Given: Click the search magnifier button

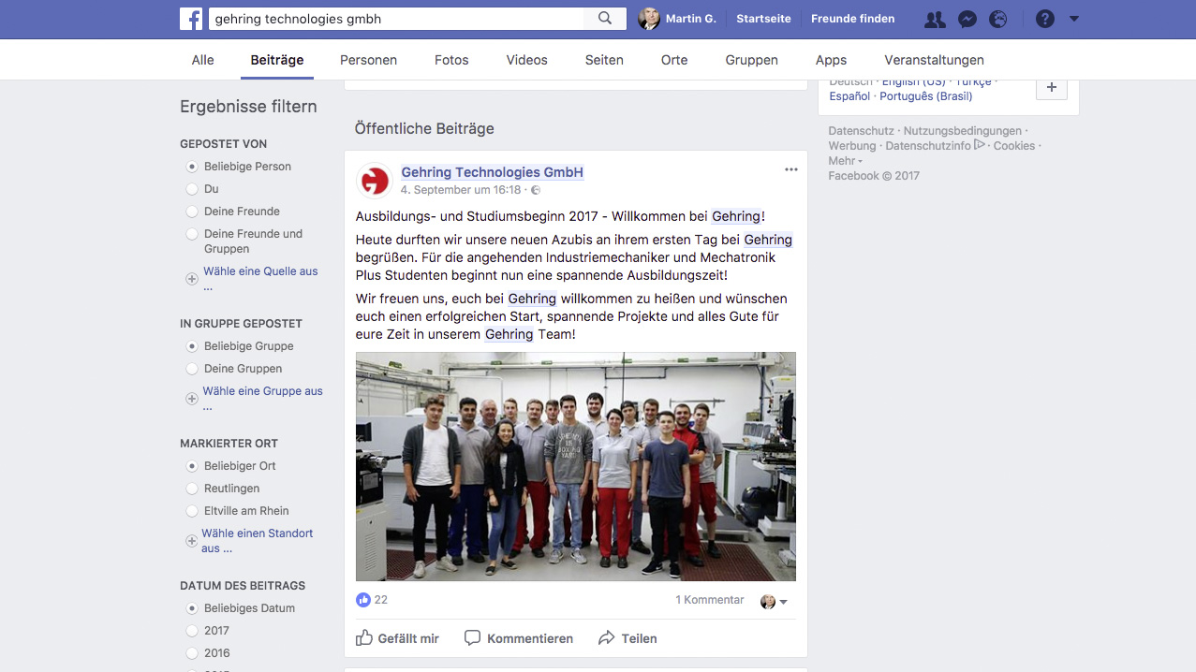Looking at the screenshot, I should [605, 19].
